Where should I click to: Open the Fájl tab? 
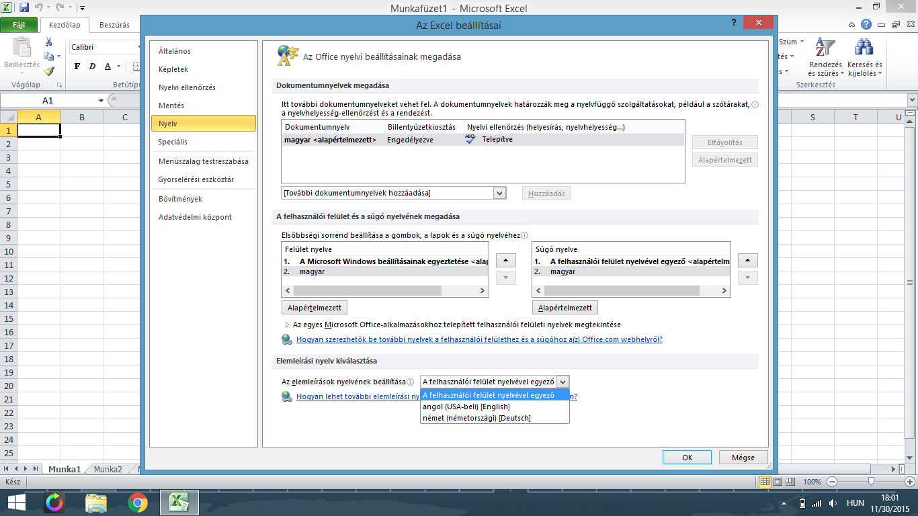[x=19, y=25]
